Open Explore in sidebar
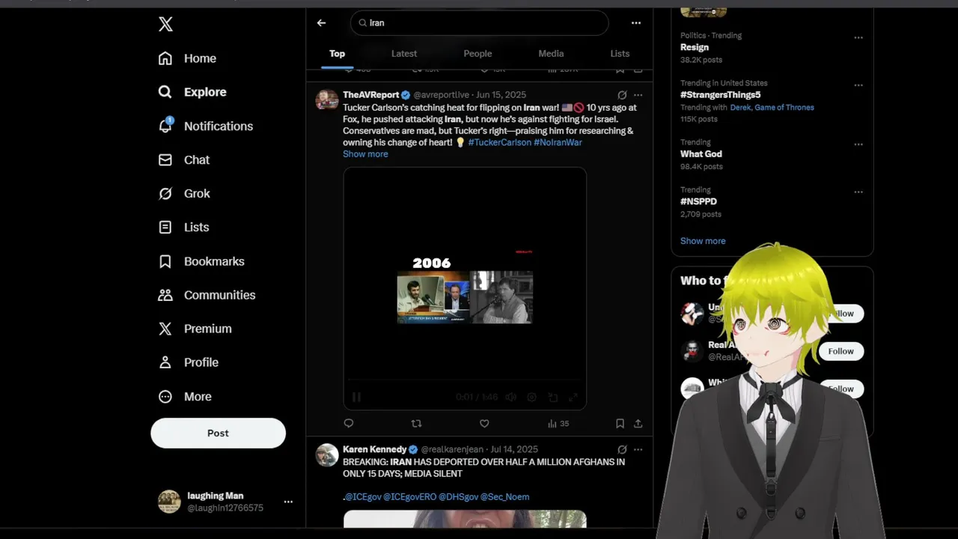 coord(192,92)
